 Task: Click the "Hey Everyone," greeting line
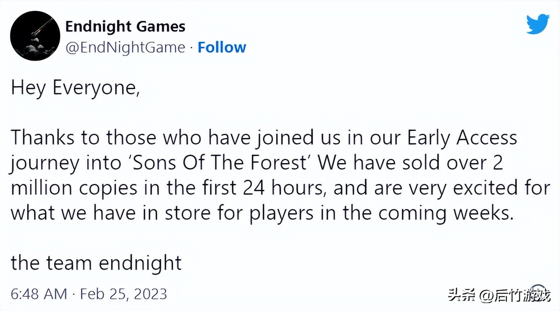tap(75, 89)
